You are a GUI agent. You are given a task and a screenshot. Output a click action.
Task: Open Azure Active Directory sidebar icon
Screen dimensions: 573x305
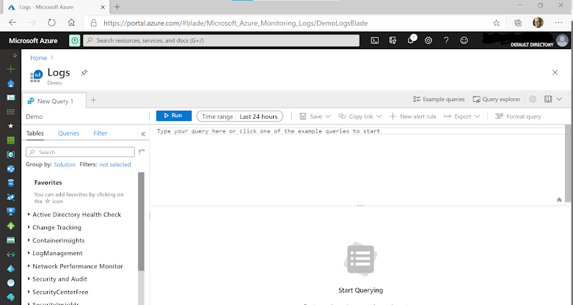[x=10, y=268]
